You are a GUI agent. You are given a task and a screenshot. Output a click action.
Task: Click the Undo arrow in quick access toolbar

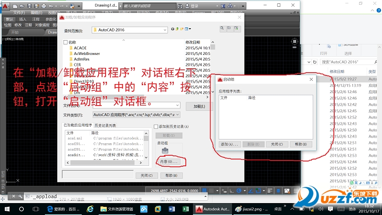[x=51, y=6]
